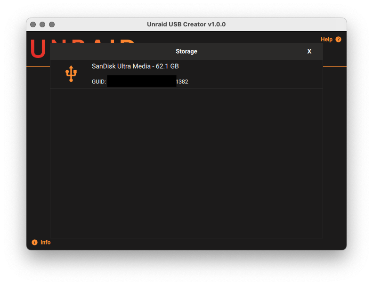
Task: Click the Storage dialog title
Action: (186, 51)
